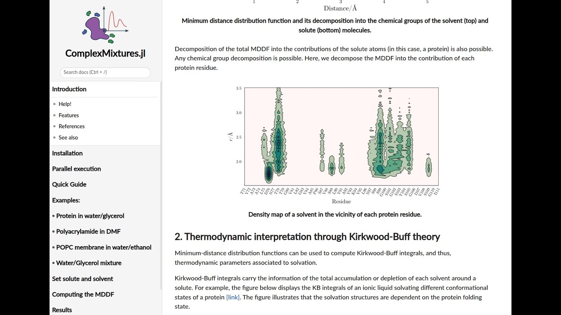Open the Set solute and solvent page
Viewport: 561px width, 315px height.
[82, 279]
